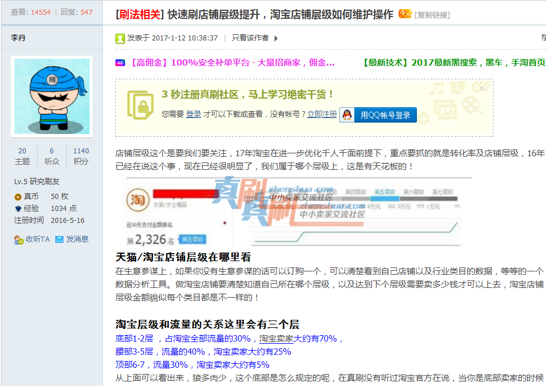Click the 顶部6-7 blue line
This screenshot has width=546, height=386.
[192, 365]
